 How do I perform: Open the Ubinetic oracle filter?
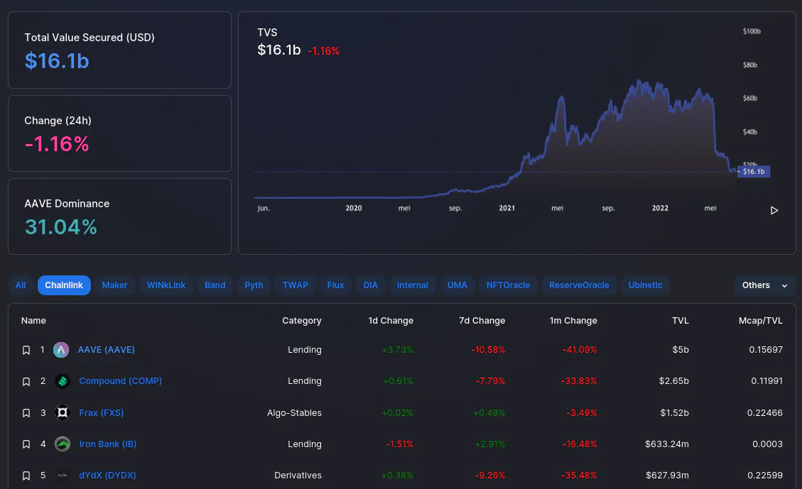(645, 285)
